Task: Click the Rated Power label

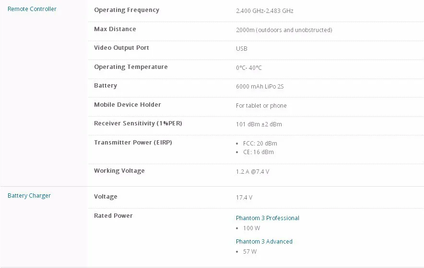Action: click(x=113, y=216)
